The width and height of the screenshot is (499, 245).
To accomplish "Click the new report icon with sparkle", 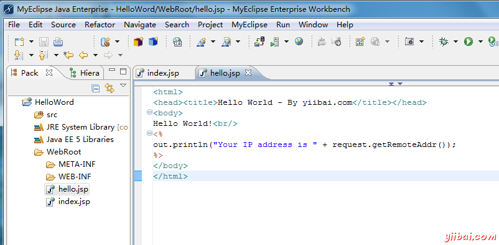I will click(x=360, y=42).
